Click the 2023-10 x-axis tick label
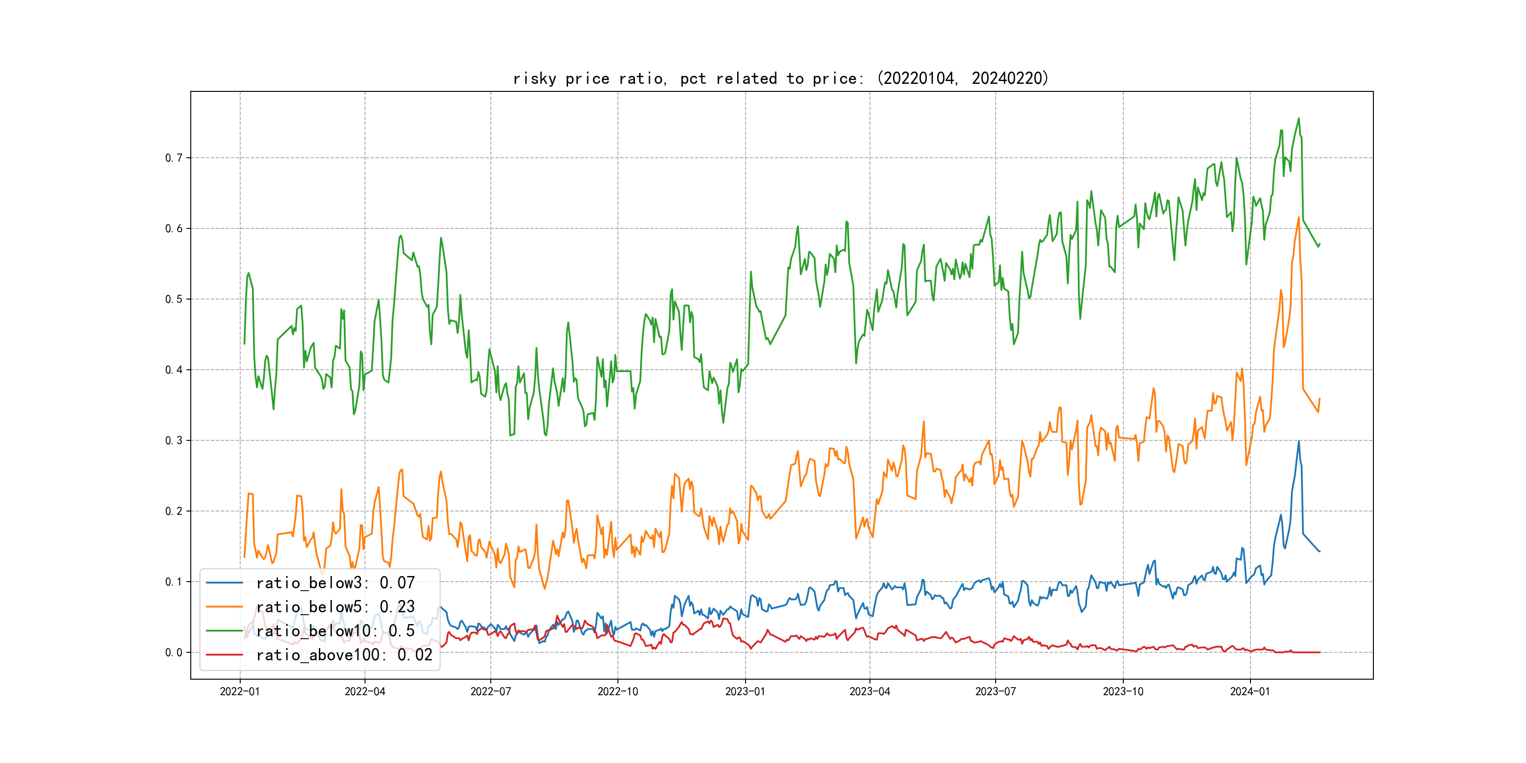The width and height of the screenshot is (1526, 763). point(1122,691)
